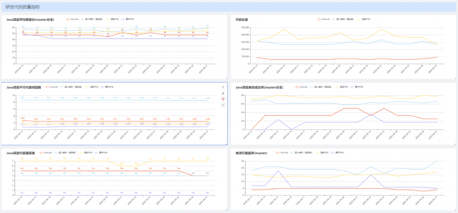Click the yellow peak point on 2020-04-16 in 代码总量
Viewport: 458px width, 213px height.
[x=285, y=29]
